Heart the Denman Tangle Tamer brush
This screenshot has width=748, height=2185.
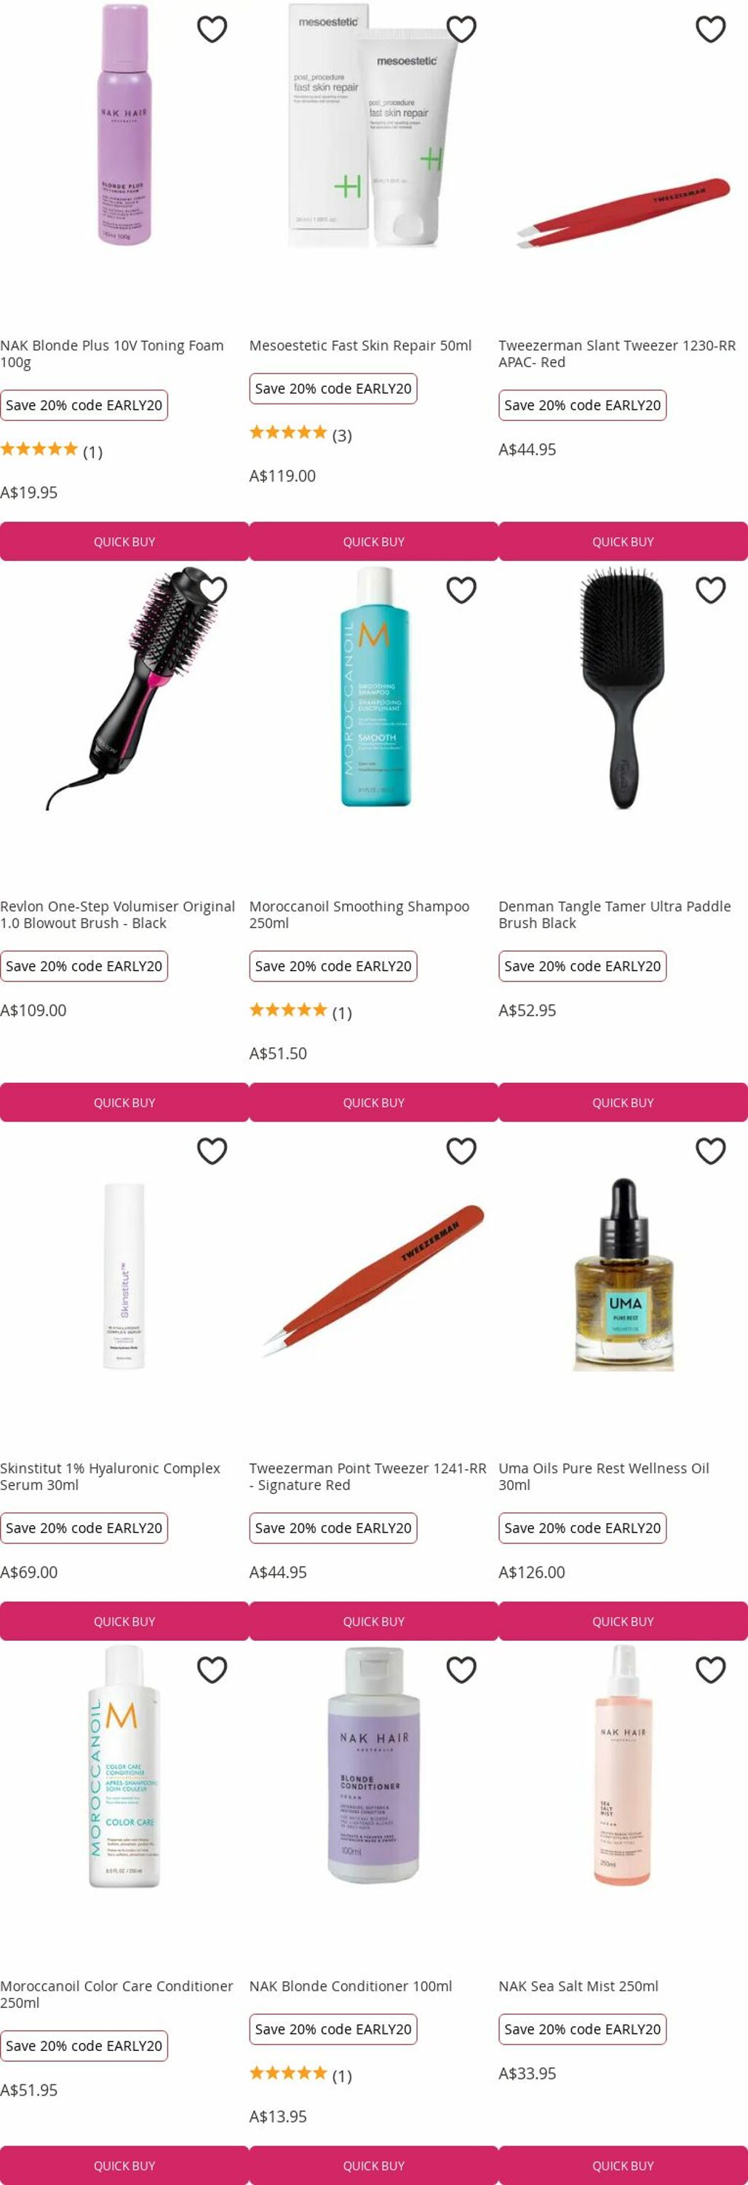tap(710, 589)
